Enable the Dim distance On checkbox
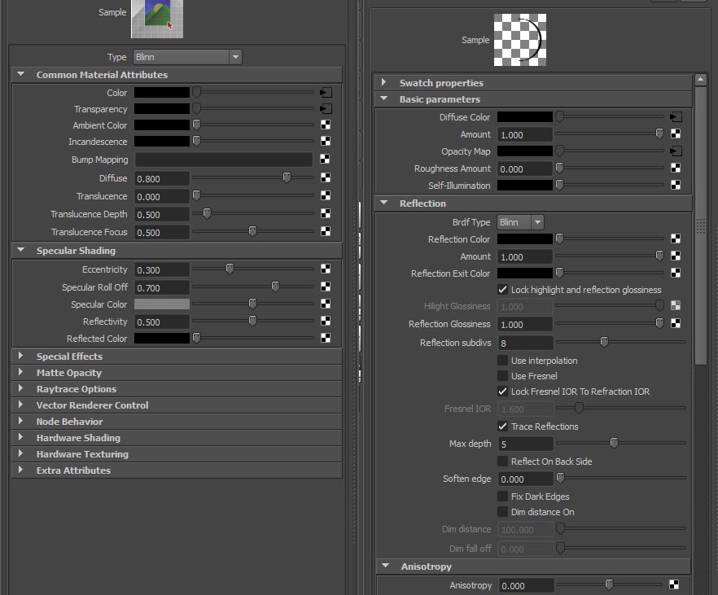This screenshot has width=718, height=595. point(503,512)
